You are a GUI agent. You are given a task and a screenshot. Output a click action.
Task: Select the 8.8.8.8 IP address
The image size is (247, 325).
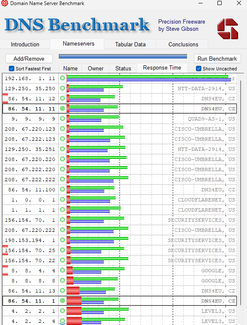(33, 281)
